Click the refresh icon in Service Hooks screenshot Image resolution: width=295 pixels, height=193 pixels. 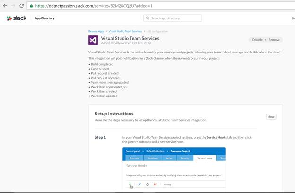point(147,184)
